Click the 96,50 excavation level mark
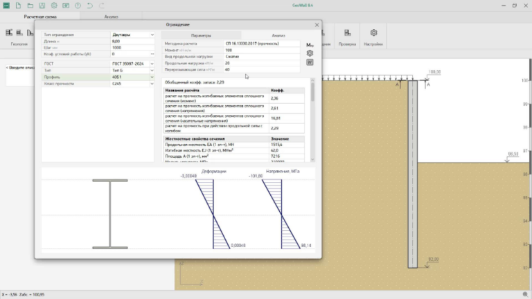The width and height of the screenshot is (532, 299). [513, 154]
